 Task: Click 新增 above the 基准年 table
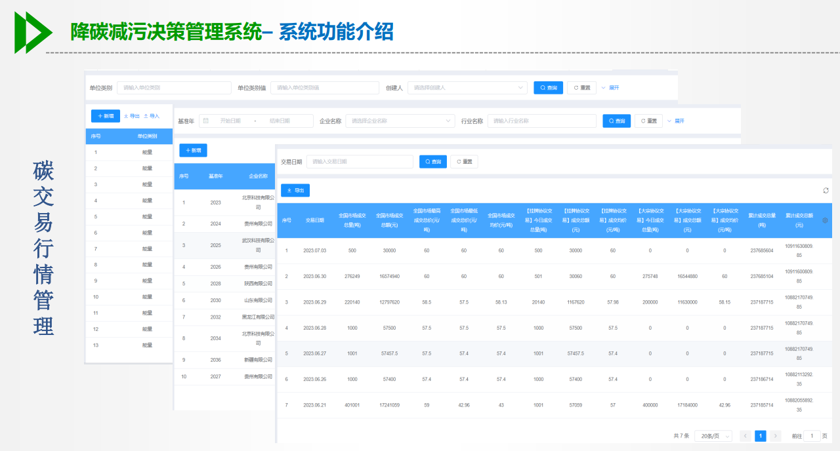tap(193, 150)
